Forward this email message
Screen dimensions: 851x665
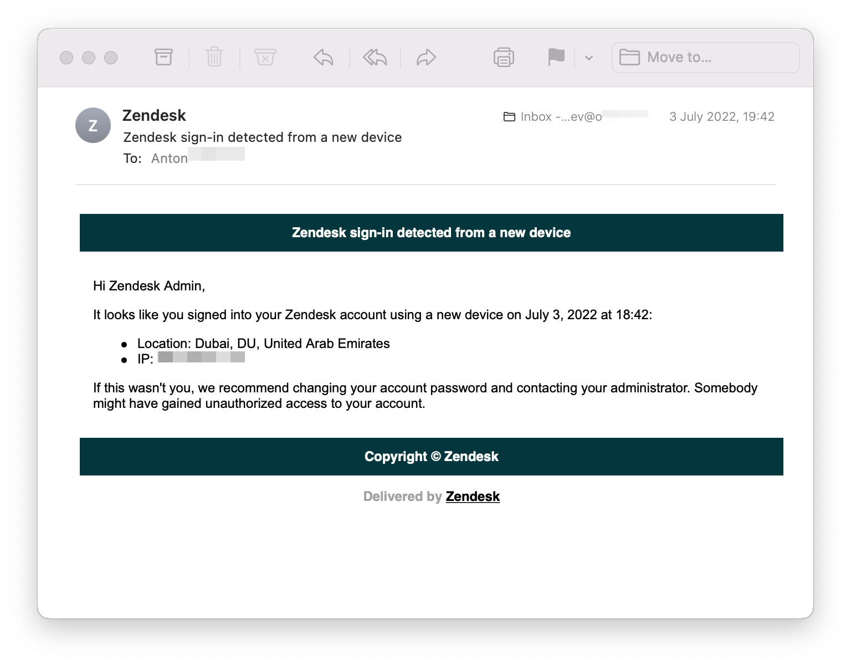[x=426, y=57]
